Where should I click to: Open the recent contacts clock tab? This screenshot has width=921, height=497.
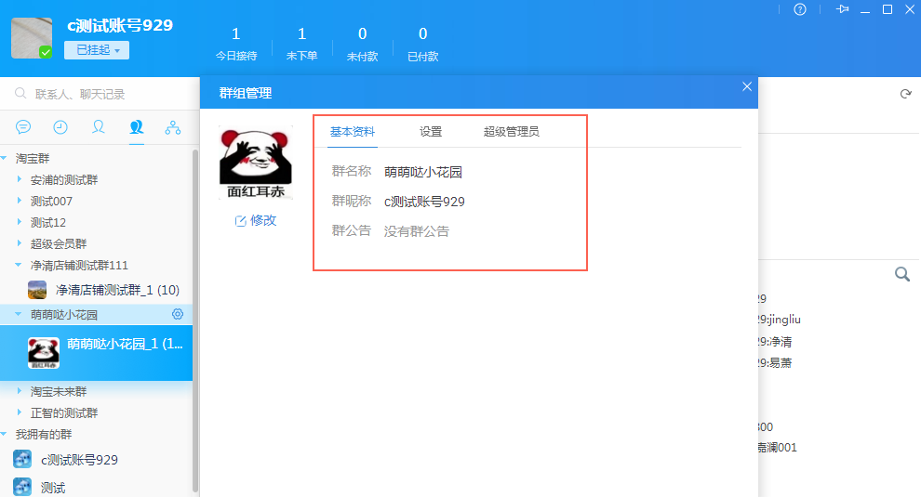click(60, 126)
